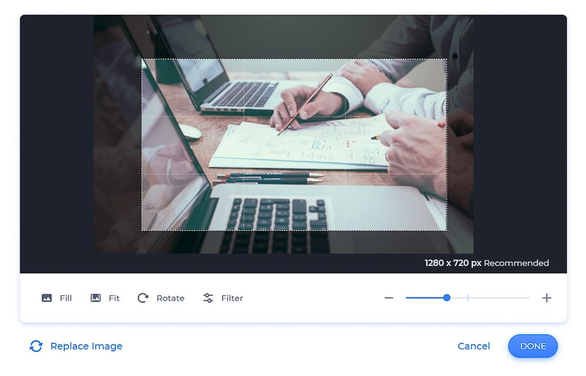Image resolution: width=586 pixels, height=376 pixels.
Task: Click the Rotate arrow icon
Action: point(143,298)
